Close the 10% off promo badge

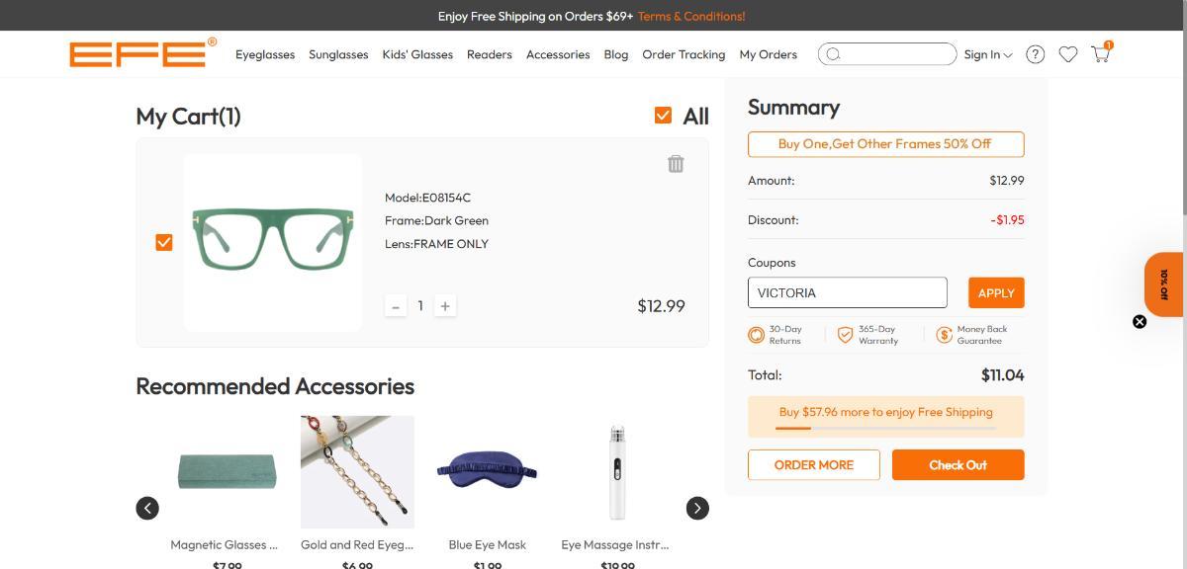coord(1140,322)
